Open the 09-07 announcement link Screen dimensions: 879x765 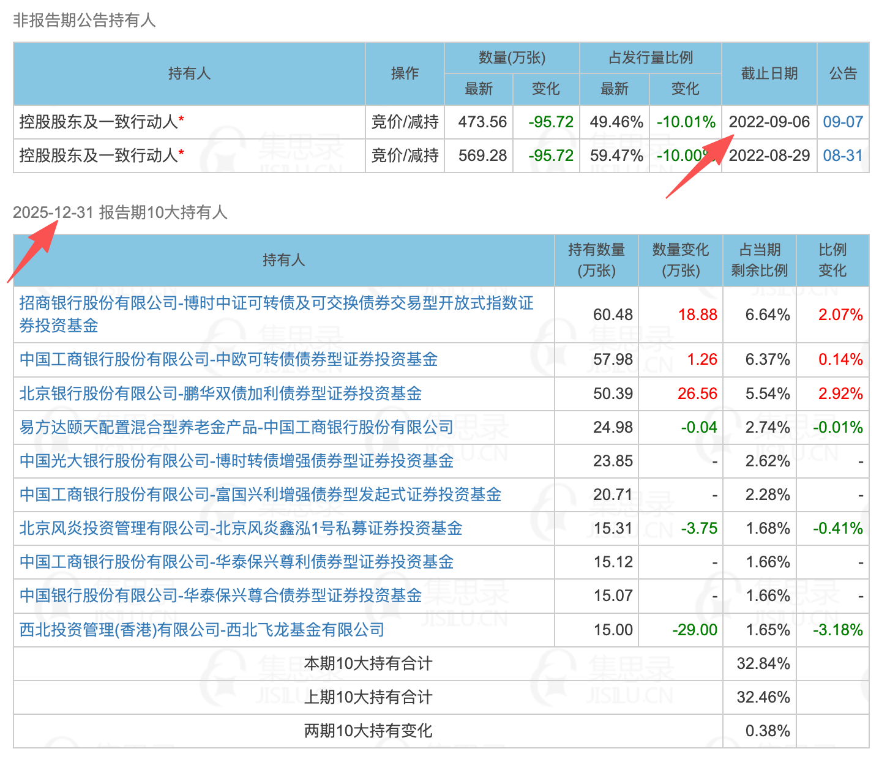click(842, 122)
